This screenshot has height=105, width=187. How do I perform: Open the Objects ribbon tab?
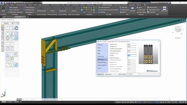coord(12,5)
